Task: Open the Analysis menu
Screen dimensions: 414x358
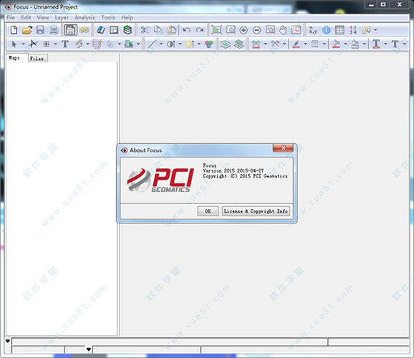Action: [x=85, y=17]
